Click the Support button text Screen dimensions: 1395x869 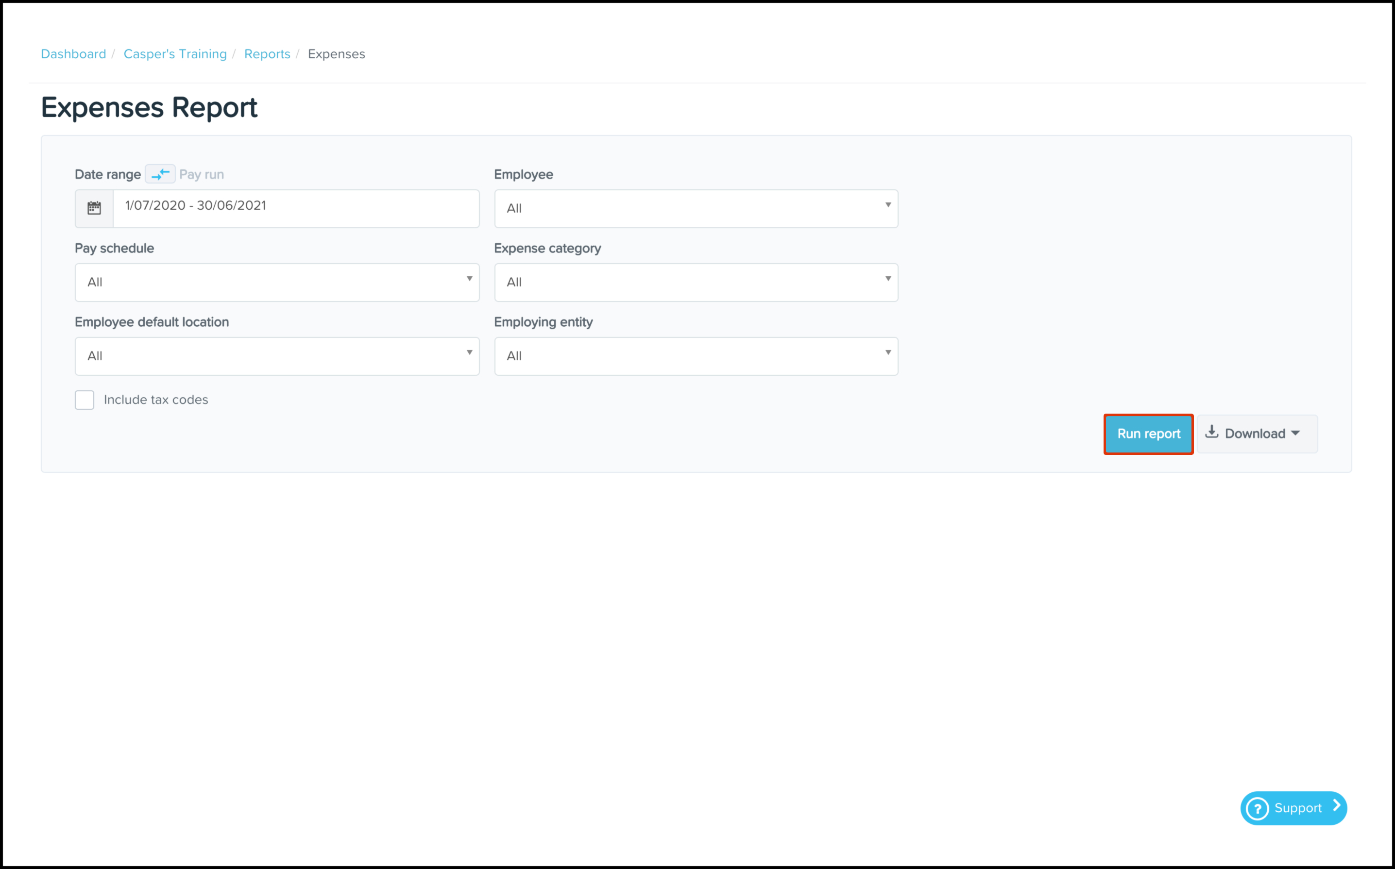[1298, 808]
